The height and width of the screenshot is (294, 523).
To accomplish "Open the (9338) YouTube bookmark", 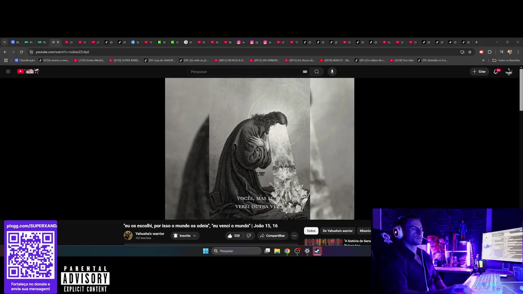I will (x=402, y=60).
